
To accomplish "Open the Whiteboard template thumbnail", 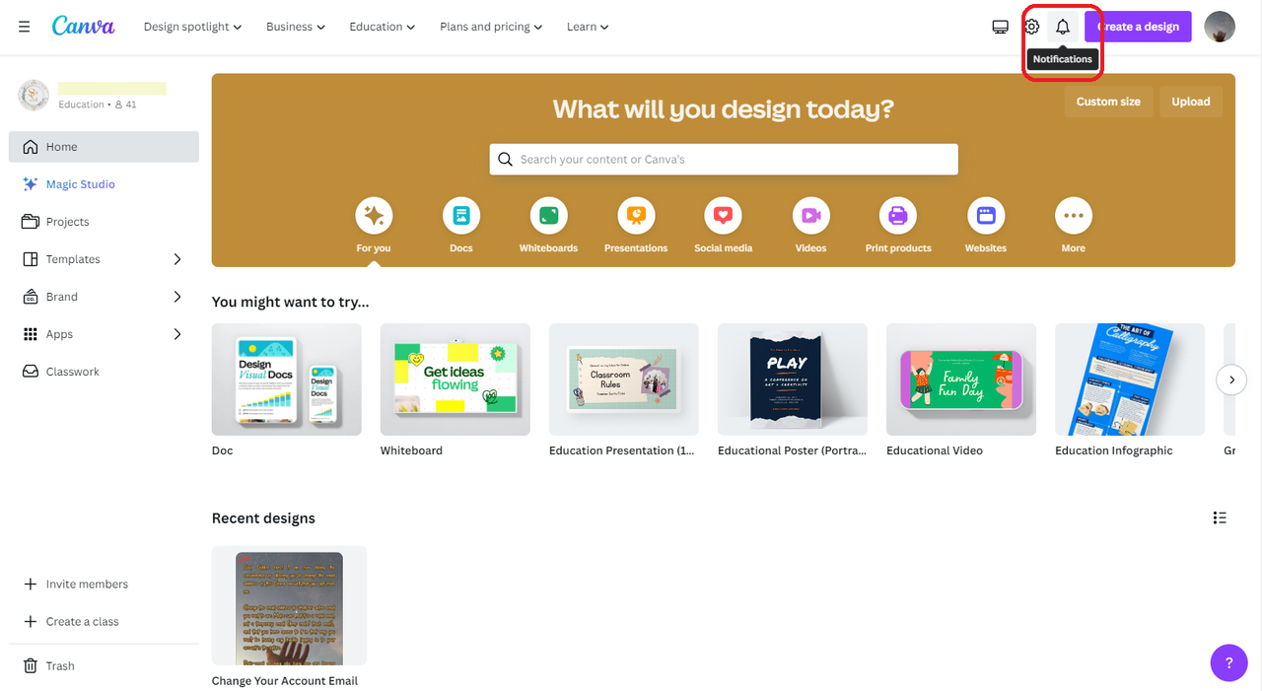I will tap(456, 380).
